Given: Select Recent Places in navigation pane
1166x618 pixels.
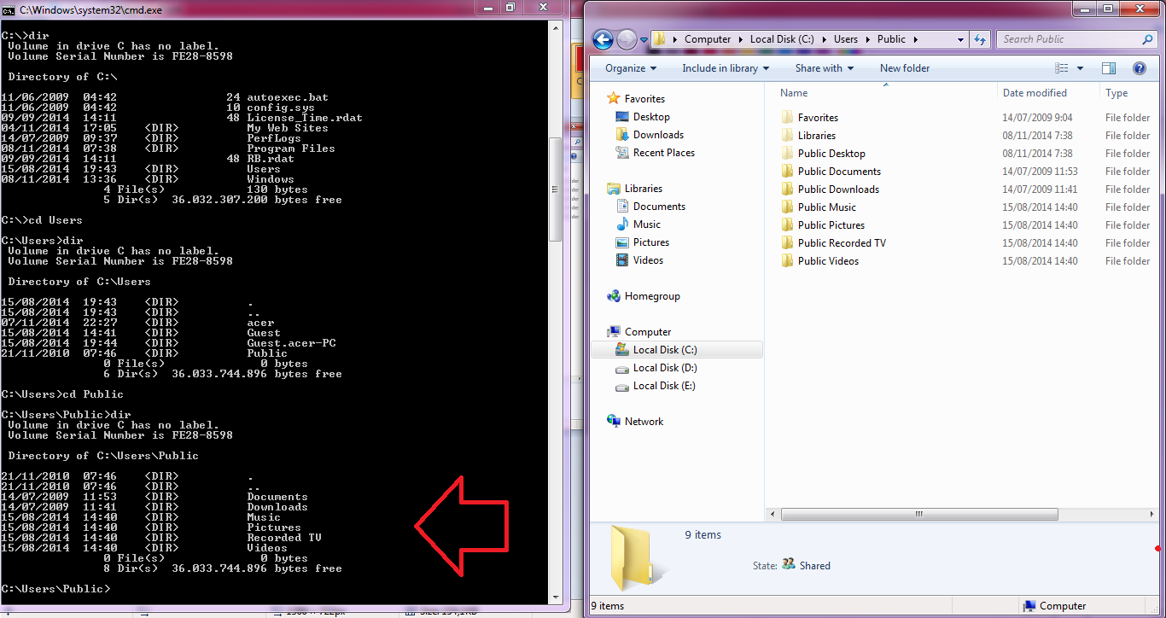Looking at the screenshot, I should [664, 153].
